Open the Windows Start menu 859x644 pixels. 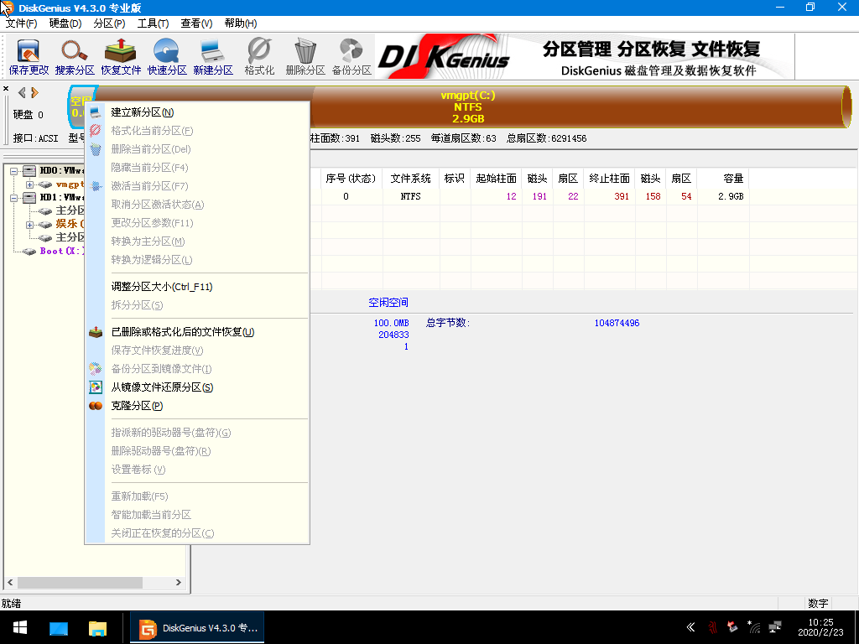pos(20,627)
